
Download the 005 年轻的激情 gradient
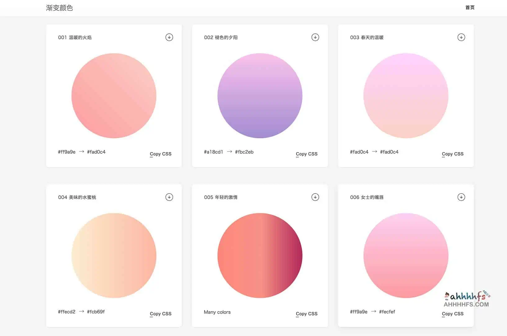315,197
